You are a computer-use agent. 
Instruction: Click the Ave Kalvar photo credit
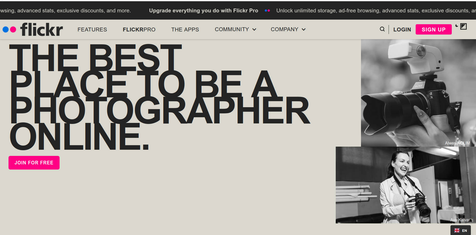click(x=460, y=220)
